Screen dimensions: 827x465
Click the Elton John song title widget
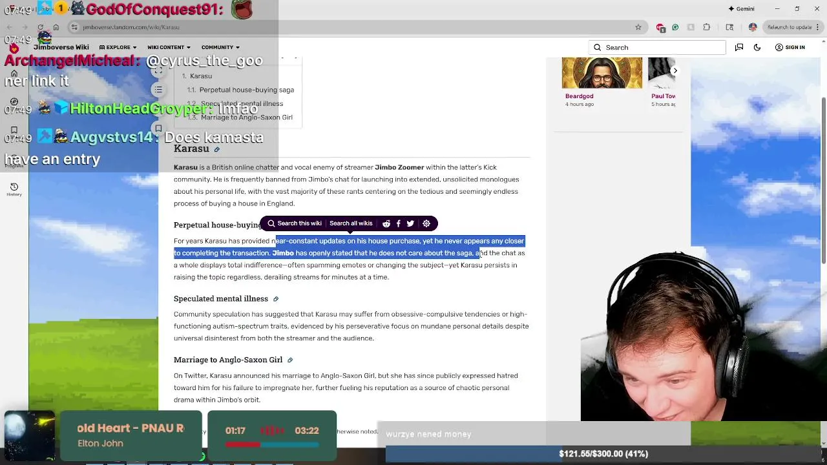pyautogui.click(x=131, y=435)
